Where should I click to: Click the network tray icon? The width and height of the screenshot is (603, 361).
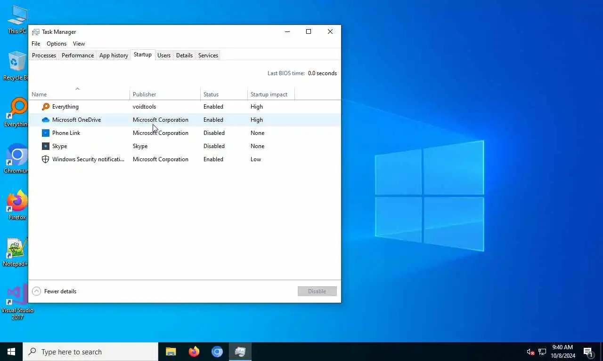[x=542, y=352]
